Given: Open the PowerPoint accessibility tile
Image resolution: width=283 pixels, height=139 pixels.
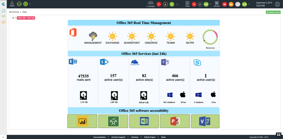Looking at the screenshot, I should 175,121.
